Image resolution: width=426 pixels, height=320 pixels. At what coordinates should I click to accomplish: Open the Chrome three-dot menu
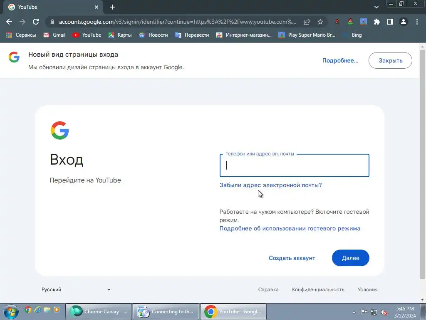[x=417, y=22]
